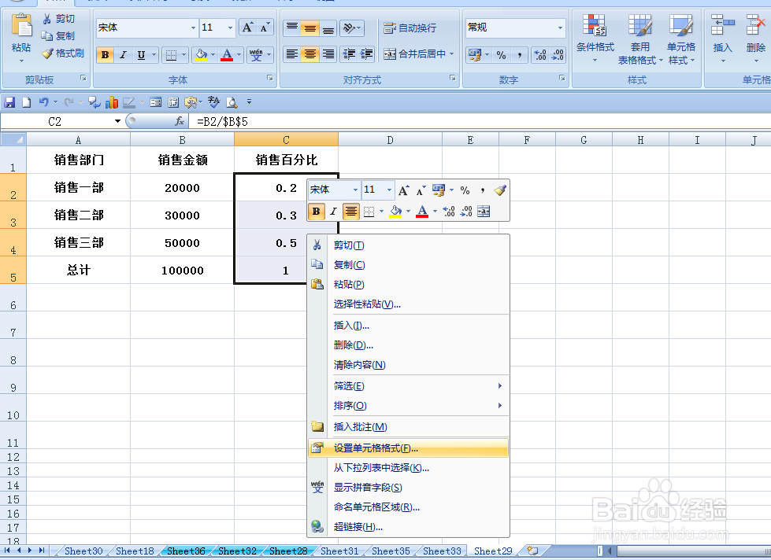Open the Name Box dropdown arrow
The height and width of the screenshot is (560, 771).
click(117, 121)
